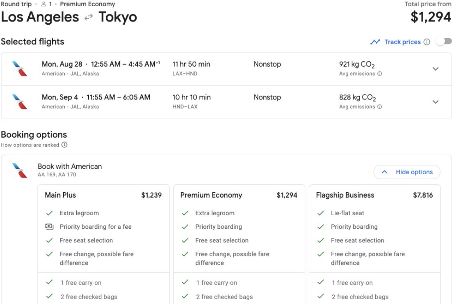Select the Main Plus fare card title
Viewport: 452px width, 304px height.
[x=60, y=195]
